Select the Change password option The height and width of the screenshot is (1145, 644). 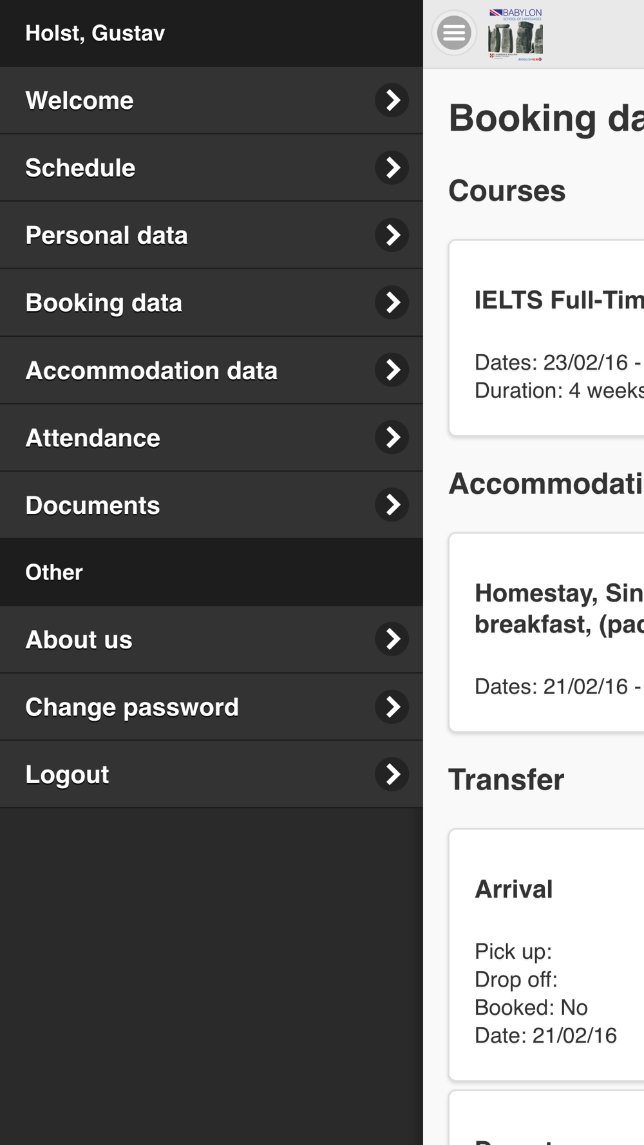[x=211, y=707]
